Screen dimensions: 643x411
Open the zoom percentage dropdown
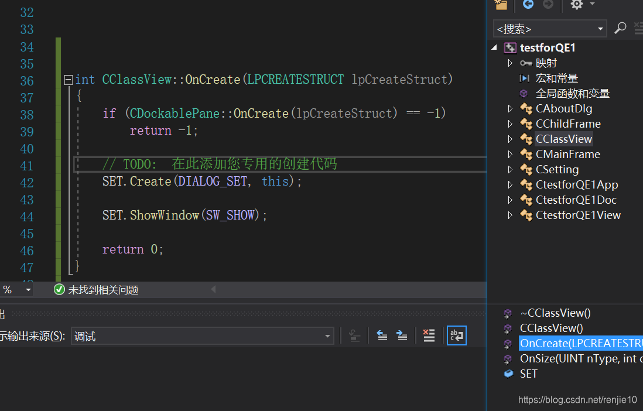[28, 290]
